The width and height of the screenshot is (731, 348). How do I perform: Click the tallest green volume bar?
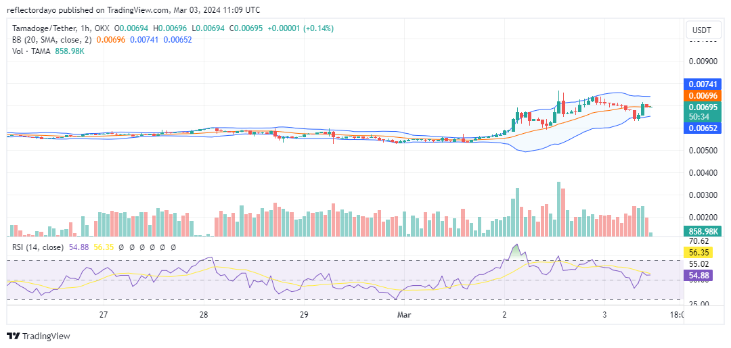(558, 209)
